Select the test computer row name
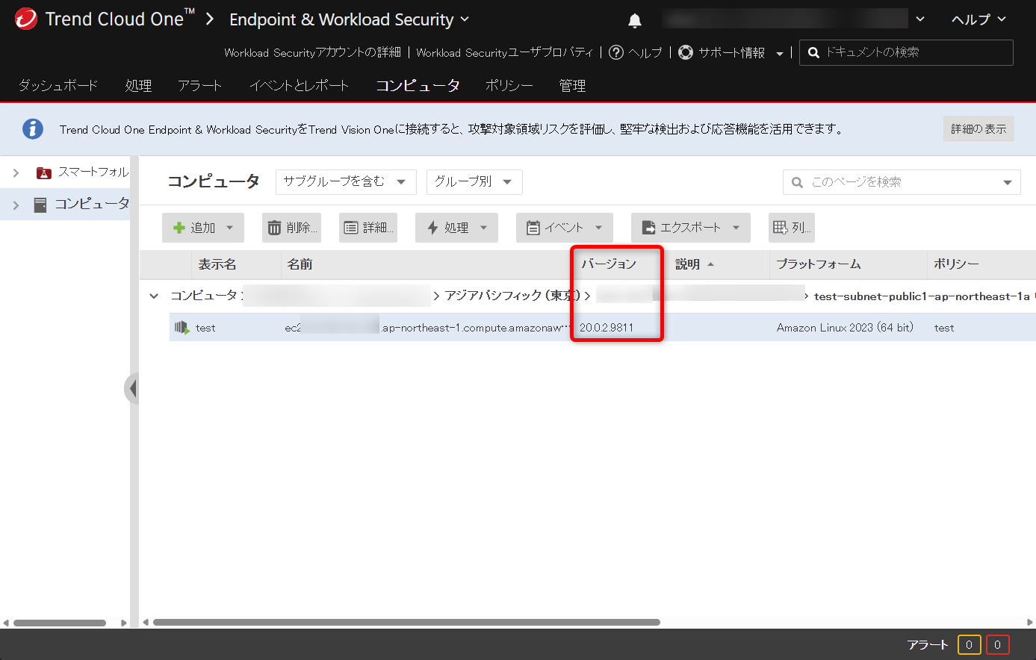 [205, 328]
